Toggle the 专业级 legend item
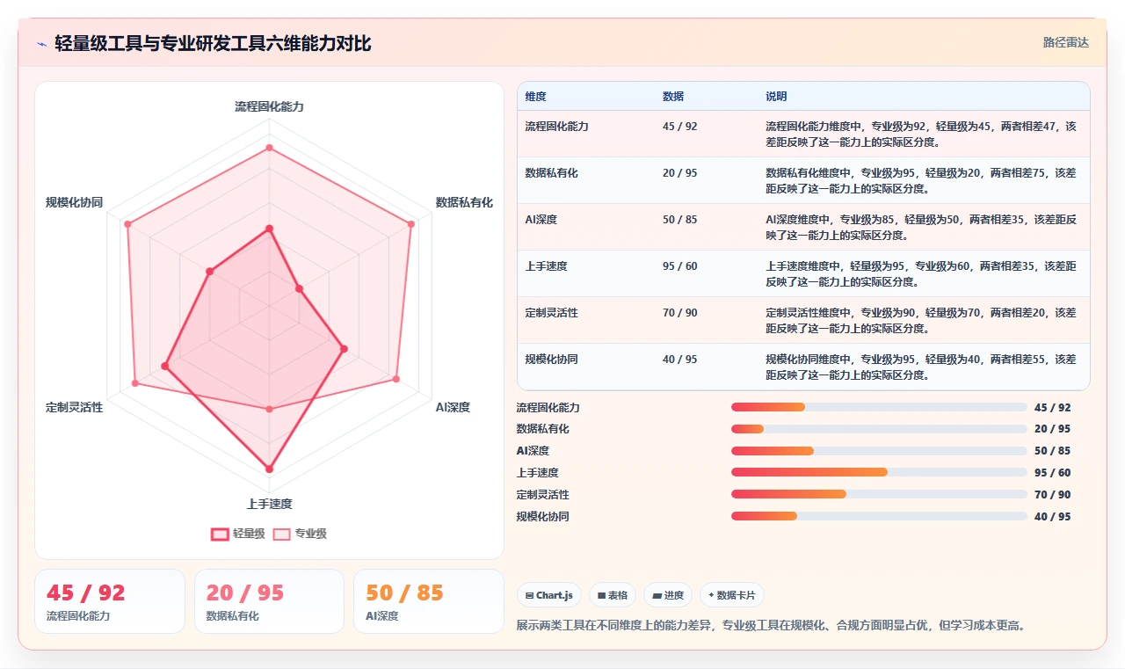The height and width of the screenshot is (669, 1125). click(300, 534)
